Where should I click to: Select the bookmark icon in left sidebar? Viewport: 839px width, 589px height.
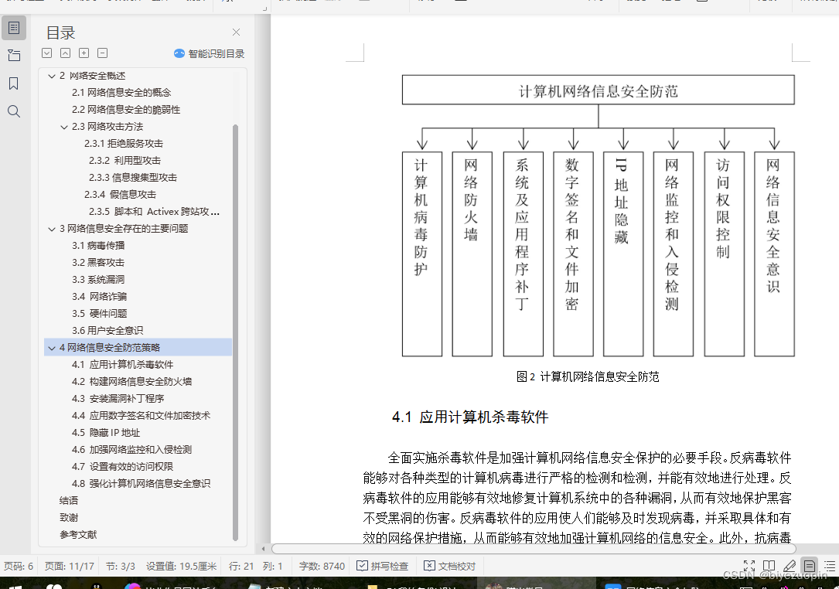coord(12,83)
